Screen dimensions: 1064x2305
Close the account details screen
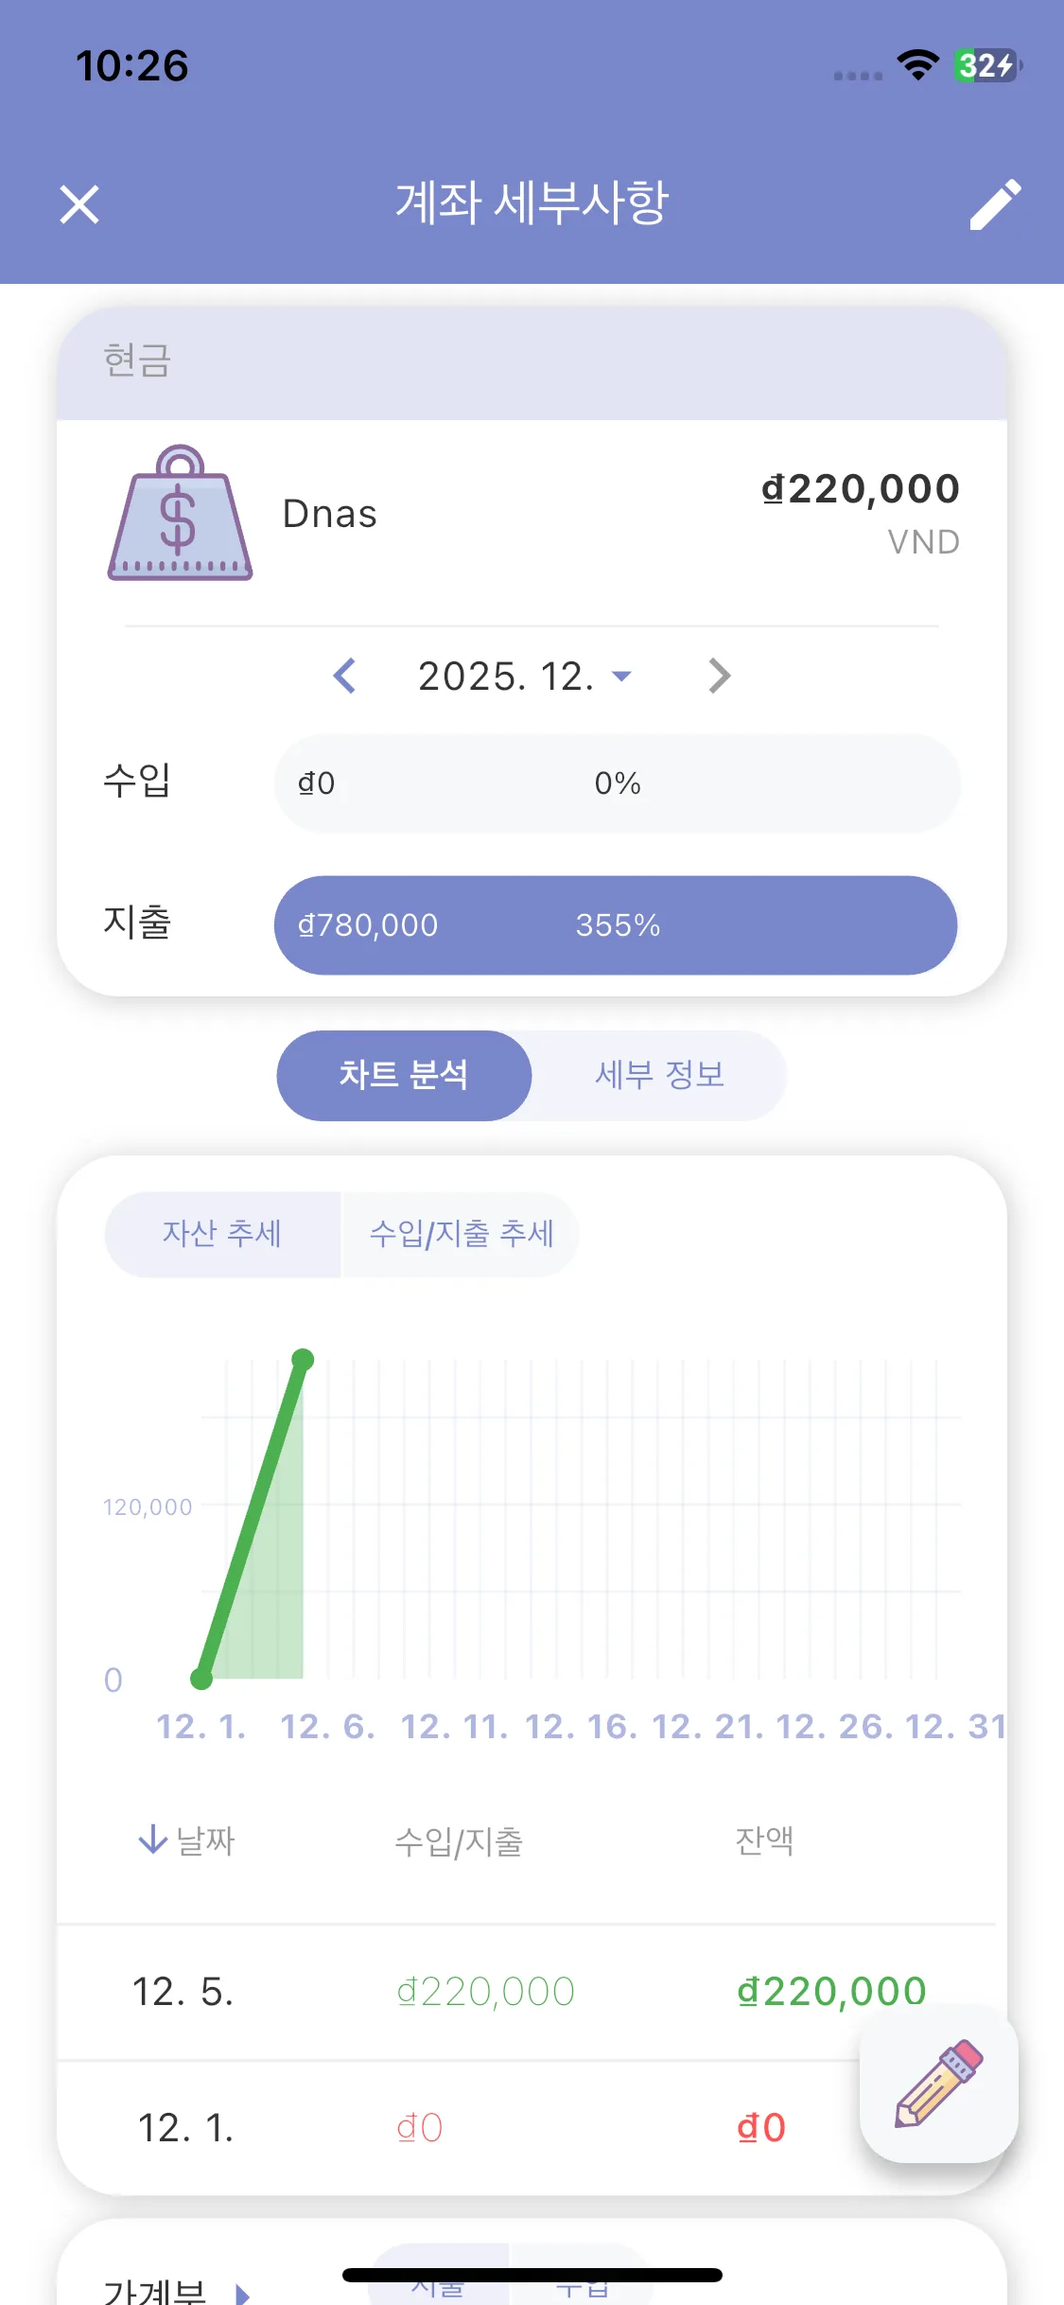(79, 204)
